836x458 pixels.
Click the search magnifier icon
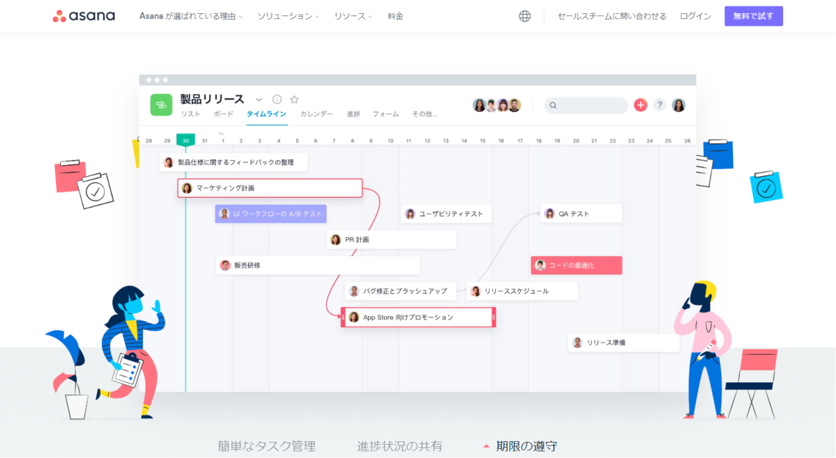point(553,104)
